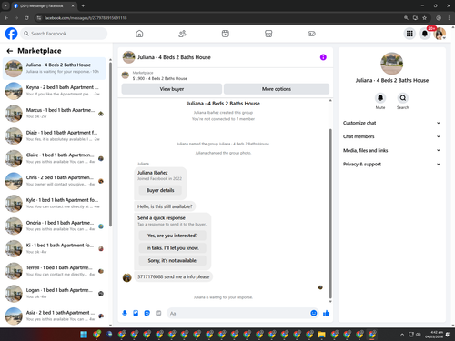
Task: Search in conversation magnifier icon
Action: pos(402,98)
